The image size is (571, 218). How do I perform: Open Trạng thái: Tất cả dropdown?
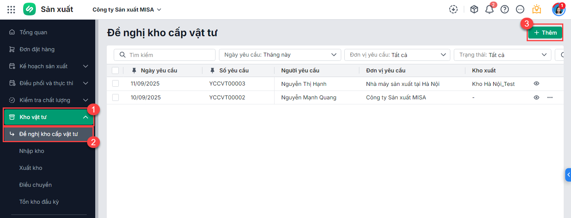pos(502,55)
